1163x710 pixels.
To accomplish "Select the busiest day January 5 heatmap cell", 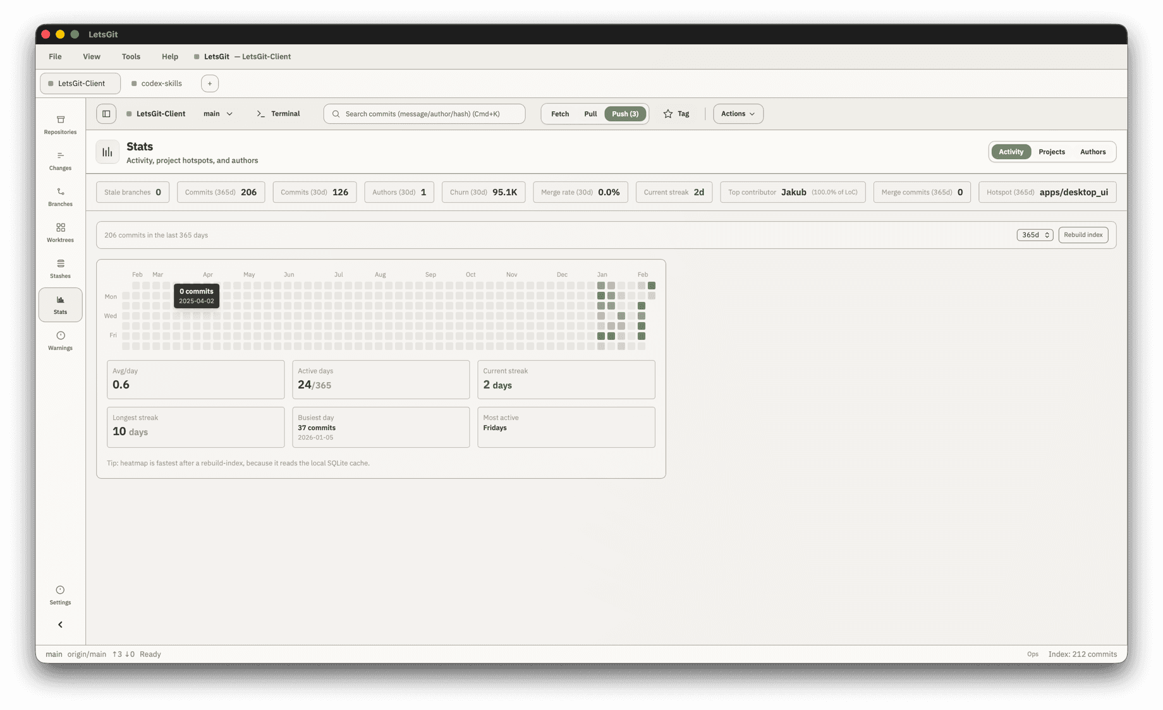I will coord(601,296).
